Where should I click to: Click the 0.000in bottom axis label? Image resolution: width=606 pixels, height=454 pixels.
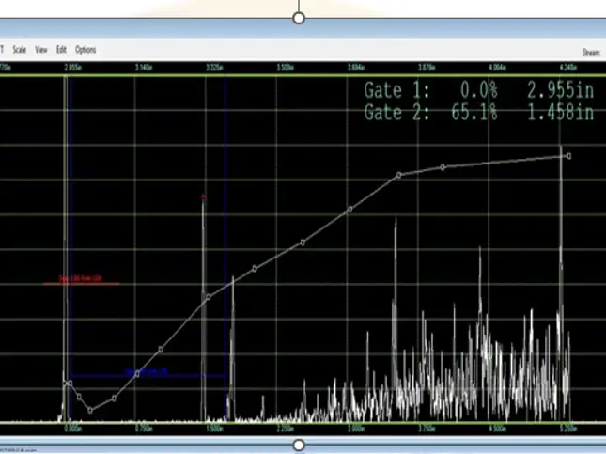[x=72, y=429]
